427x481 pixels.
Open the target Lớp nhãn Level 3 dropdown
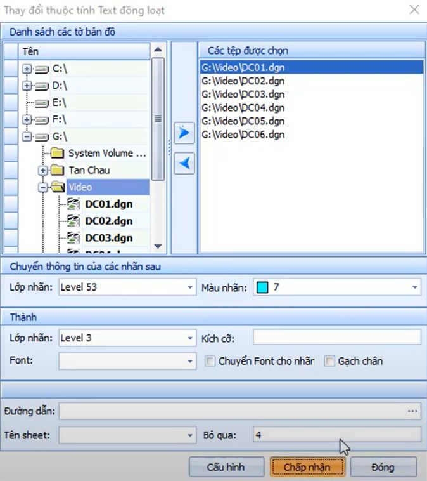190,338
